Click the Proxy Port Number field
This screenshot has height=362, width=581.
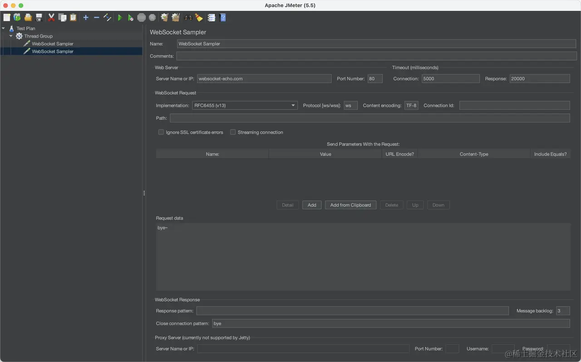[x=453, y=349]
